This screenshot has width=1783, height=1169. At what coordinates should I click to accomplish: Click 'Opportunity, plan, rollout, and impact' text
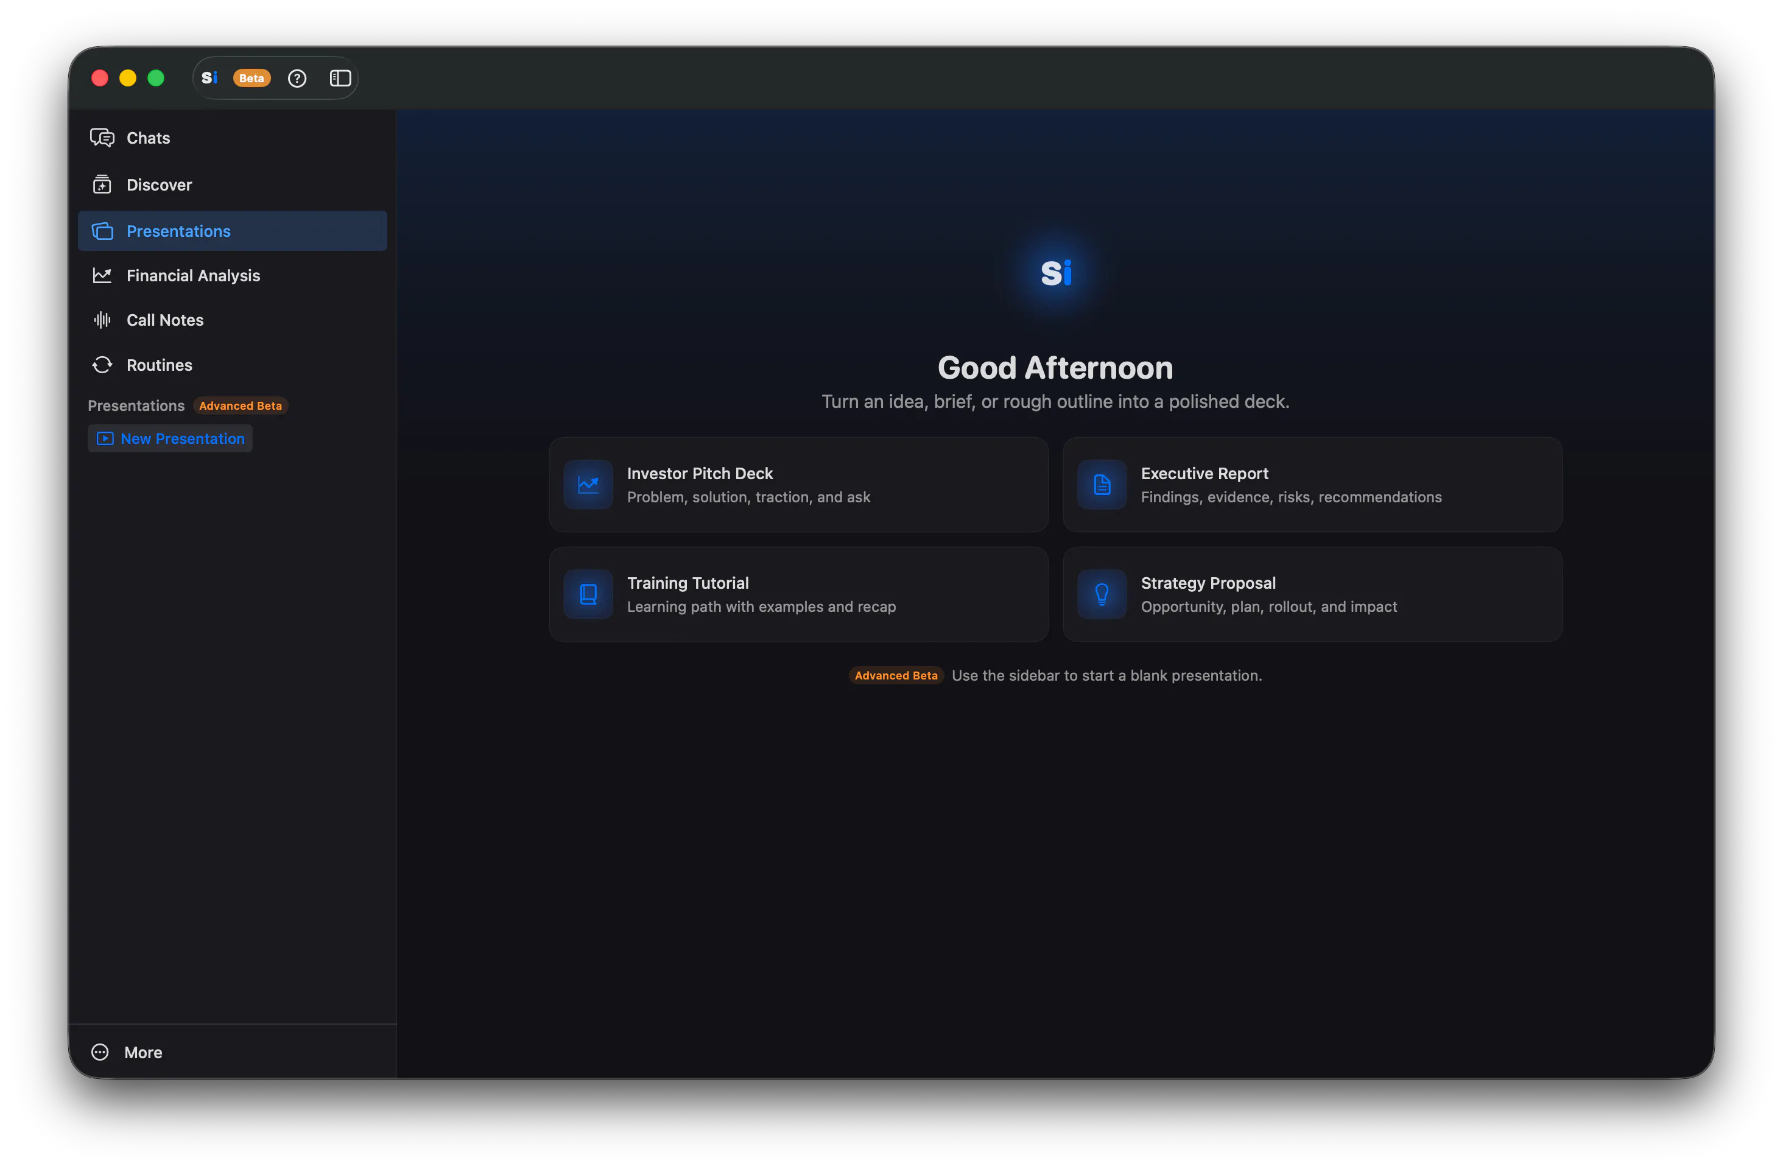pyautogui.click(x=1268, y=606)
